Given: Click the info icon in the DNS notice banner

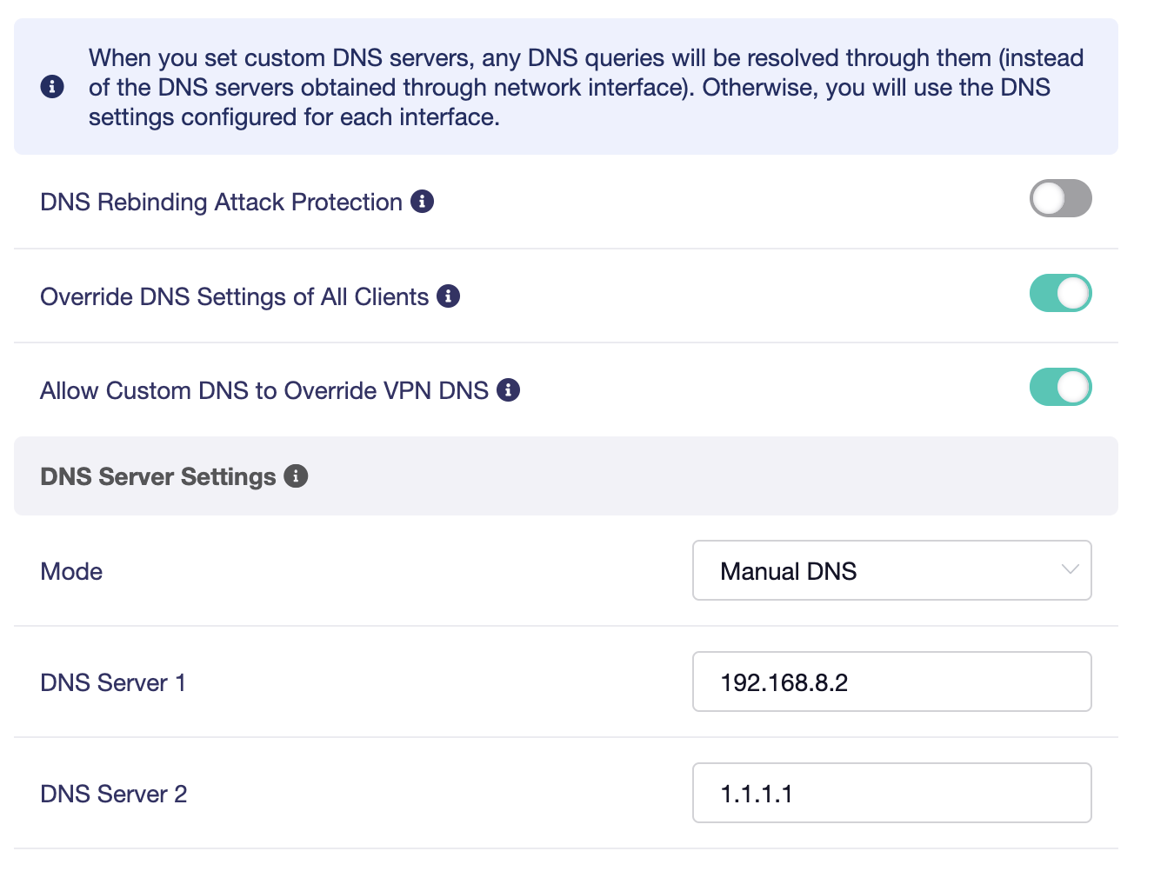Looking at the screenshot, I should (x=52, y=87).
